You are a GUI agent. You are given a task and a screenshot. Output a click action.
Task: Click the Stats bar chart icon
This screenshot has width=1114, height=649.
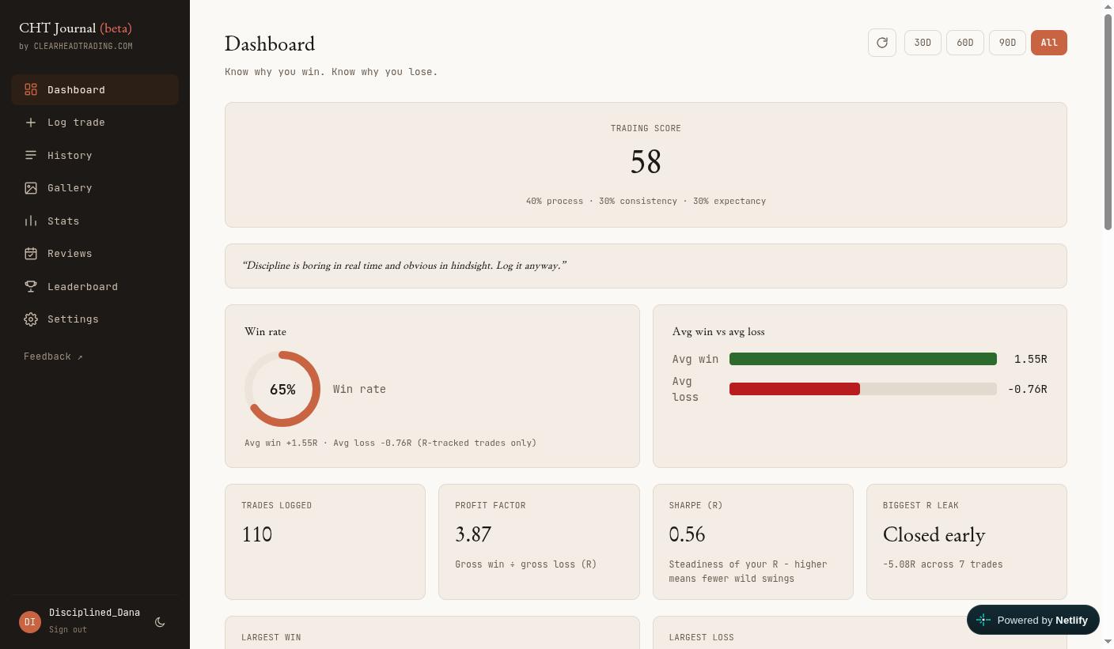tap(31, 221)
